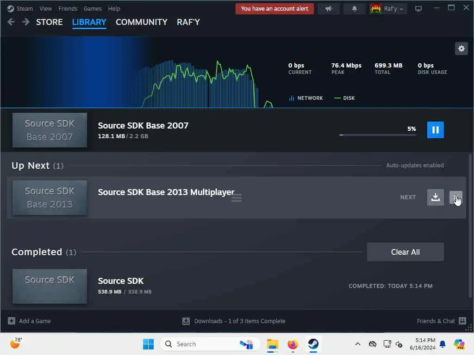474x355 pixels.
Task: Toggle the NETWORK graph legend
Action: (x=306, y=98)
